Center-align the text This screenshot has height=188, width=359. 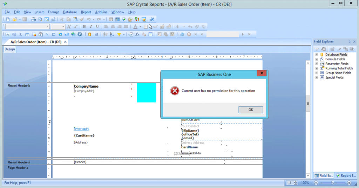113,27
